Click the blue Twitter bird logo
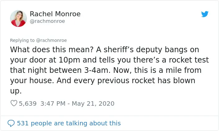Viewport: 219px width, 131px height. [205, 14]
